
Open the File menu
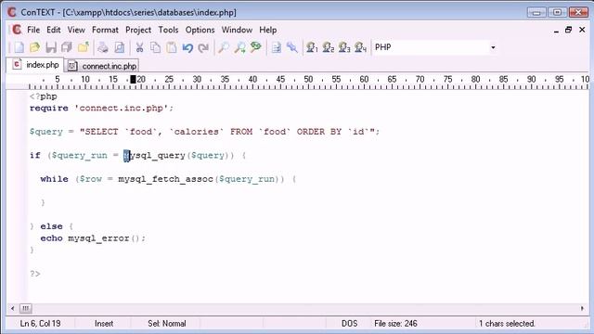33,30
